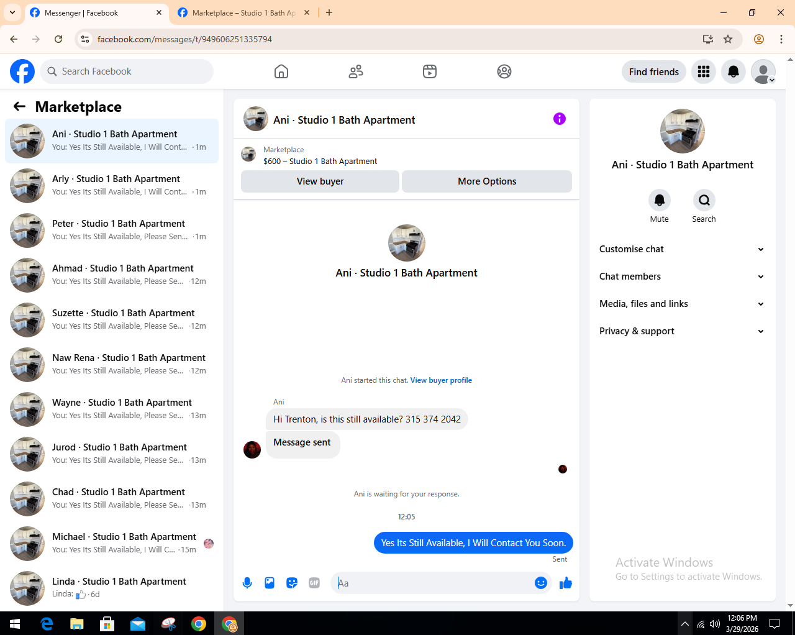This screenshot has height=635, width=795.
Task: Open the View buyer profile link
Action: [441, 380]
